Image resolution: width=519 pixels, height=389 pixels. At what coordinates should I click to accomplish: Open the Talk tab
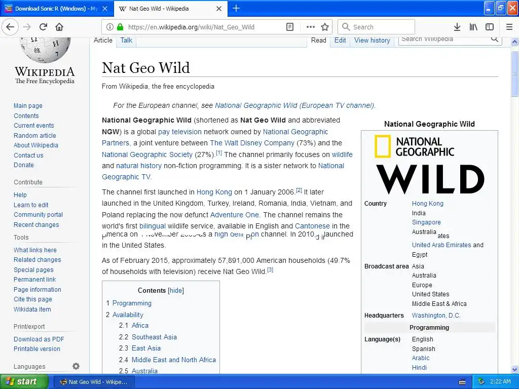(126, 40)
